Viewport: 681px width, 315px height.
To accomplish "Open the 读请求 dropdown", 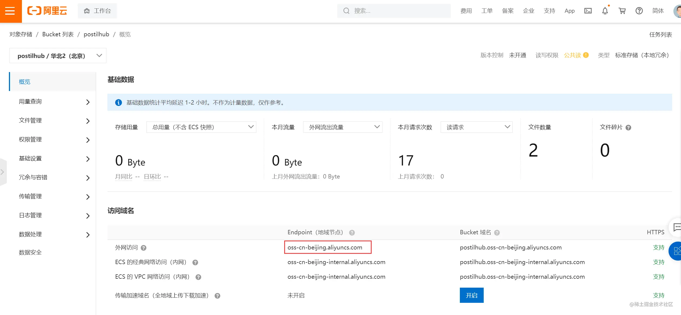I will point(477,127).
